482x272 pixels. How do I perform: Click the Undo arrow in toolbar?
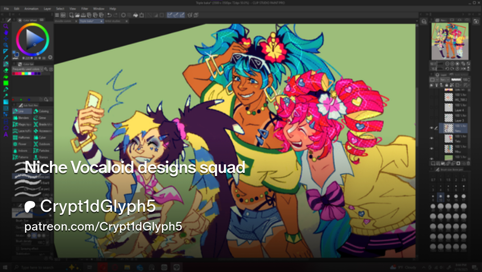tap(109, 15)
